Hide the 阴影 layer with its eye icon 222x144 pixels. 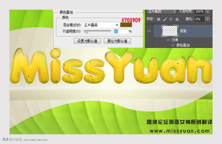pos(149,31)
